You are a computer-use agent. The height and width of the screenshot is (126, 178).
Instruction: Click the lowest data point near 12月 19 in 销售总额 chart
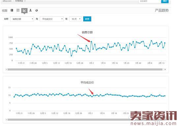click(x=71, y=56)
